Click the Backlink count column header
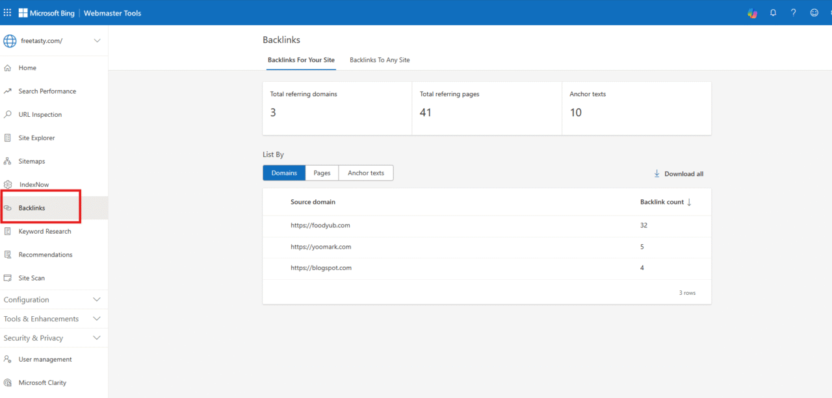Image resolution: width=832 pixels, height=398 pixels. [662, 202]
